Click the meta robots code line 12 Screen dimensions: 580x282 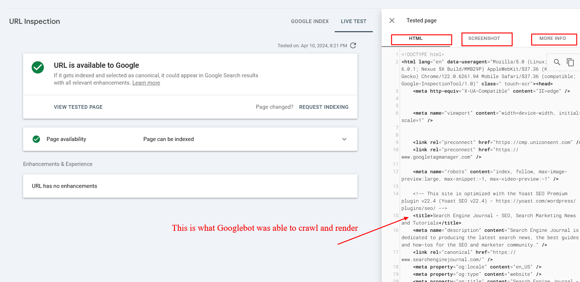tap(484, 175)
